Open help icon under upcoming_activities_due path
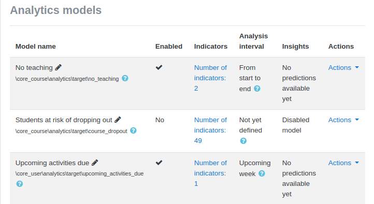Screen dimensions: 374x204 point(20,184)
